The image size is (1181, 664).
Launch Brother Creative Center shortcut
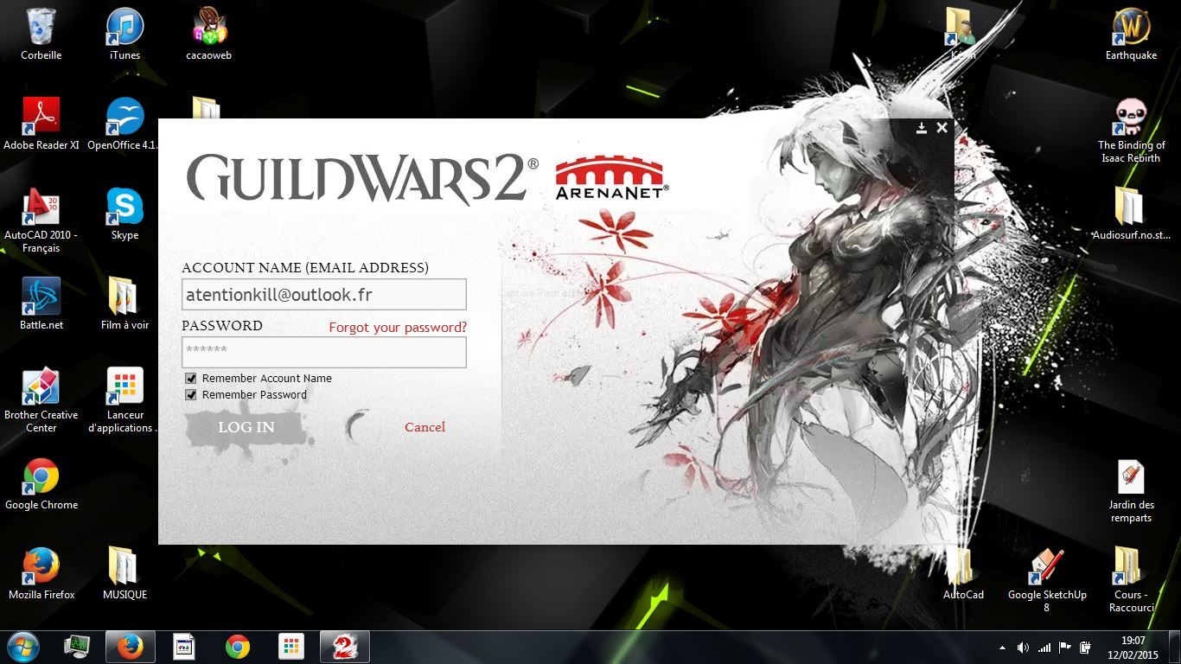point(41,400)
